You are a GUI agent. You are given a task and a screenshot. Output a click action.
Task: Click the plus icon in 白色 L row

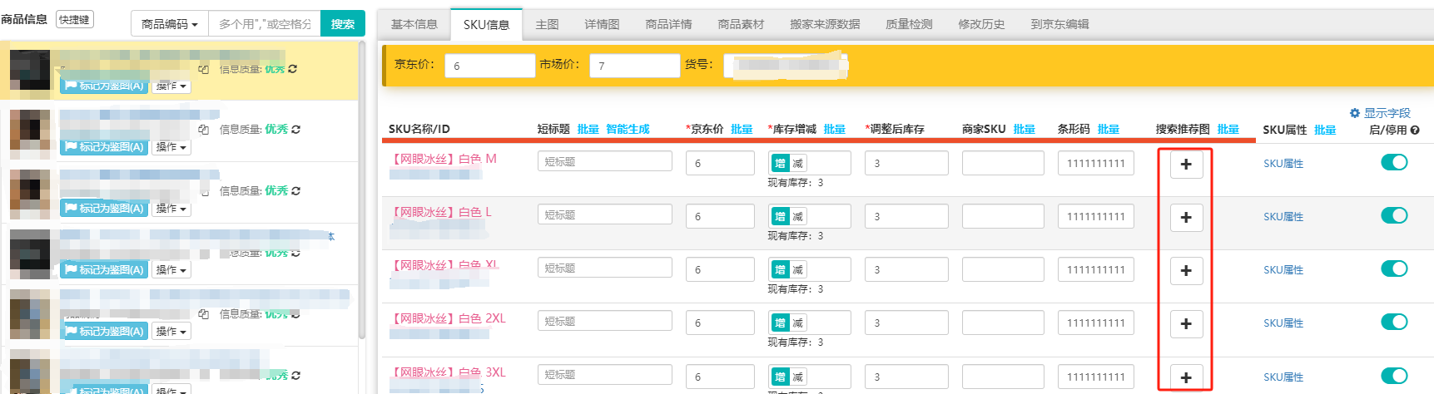(x=1186, y=218)
